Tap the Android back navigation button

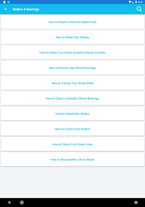[x=9, y=203]
